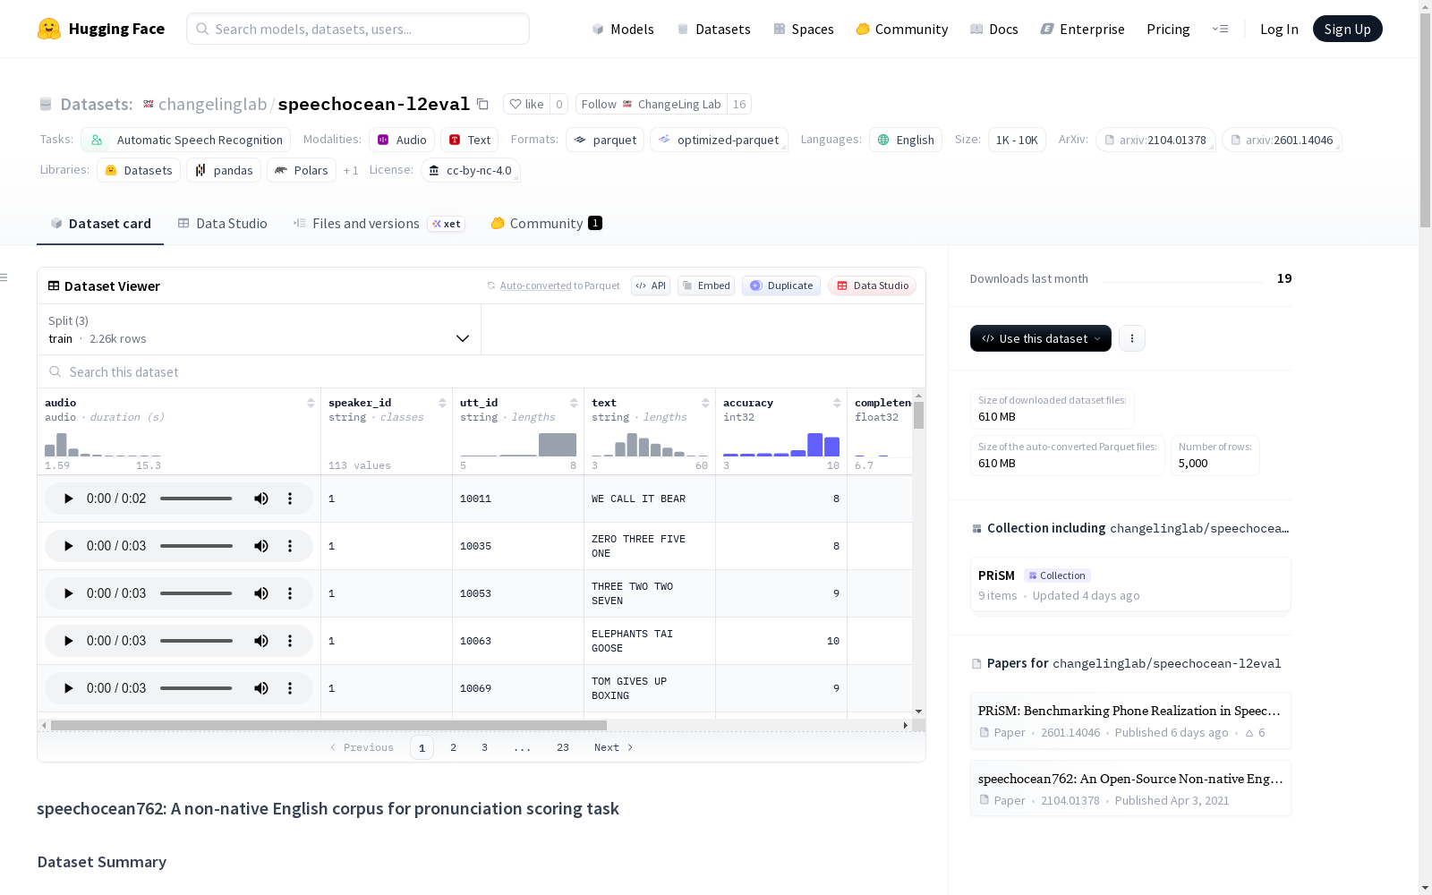Mute audio in row utt_id 10035
The image size is (1432, 895).
click(x=261, y=546)
